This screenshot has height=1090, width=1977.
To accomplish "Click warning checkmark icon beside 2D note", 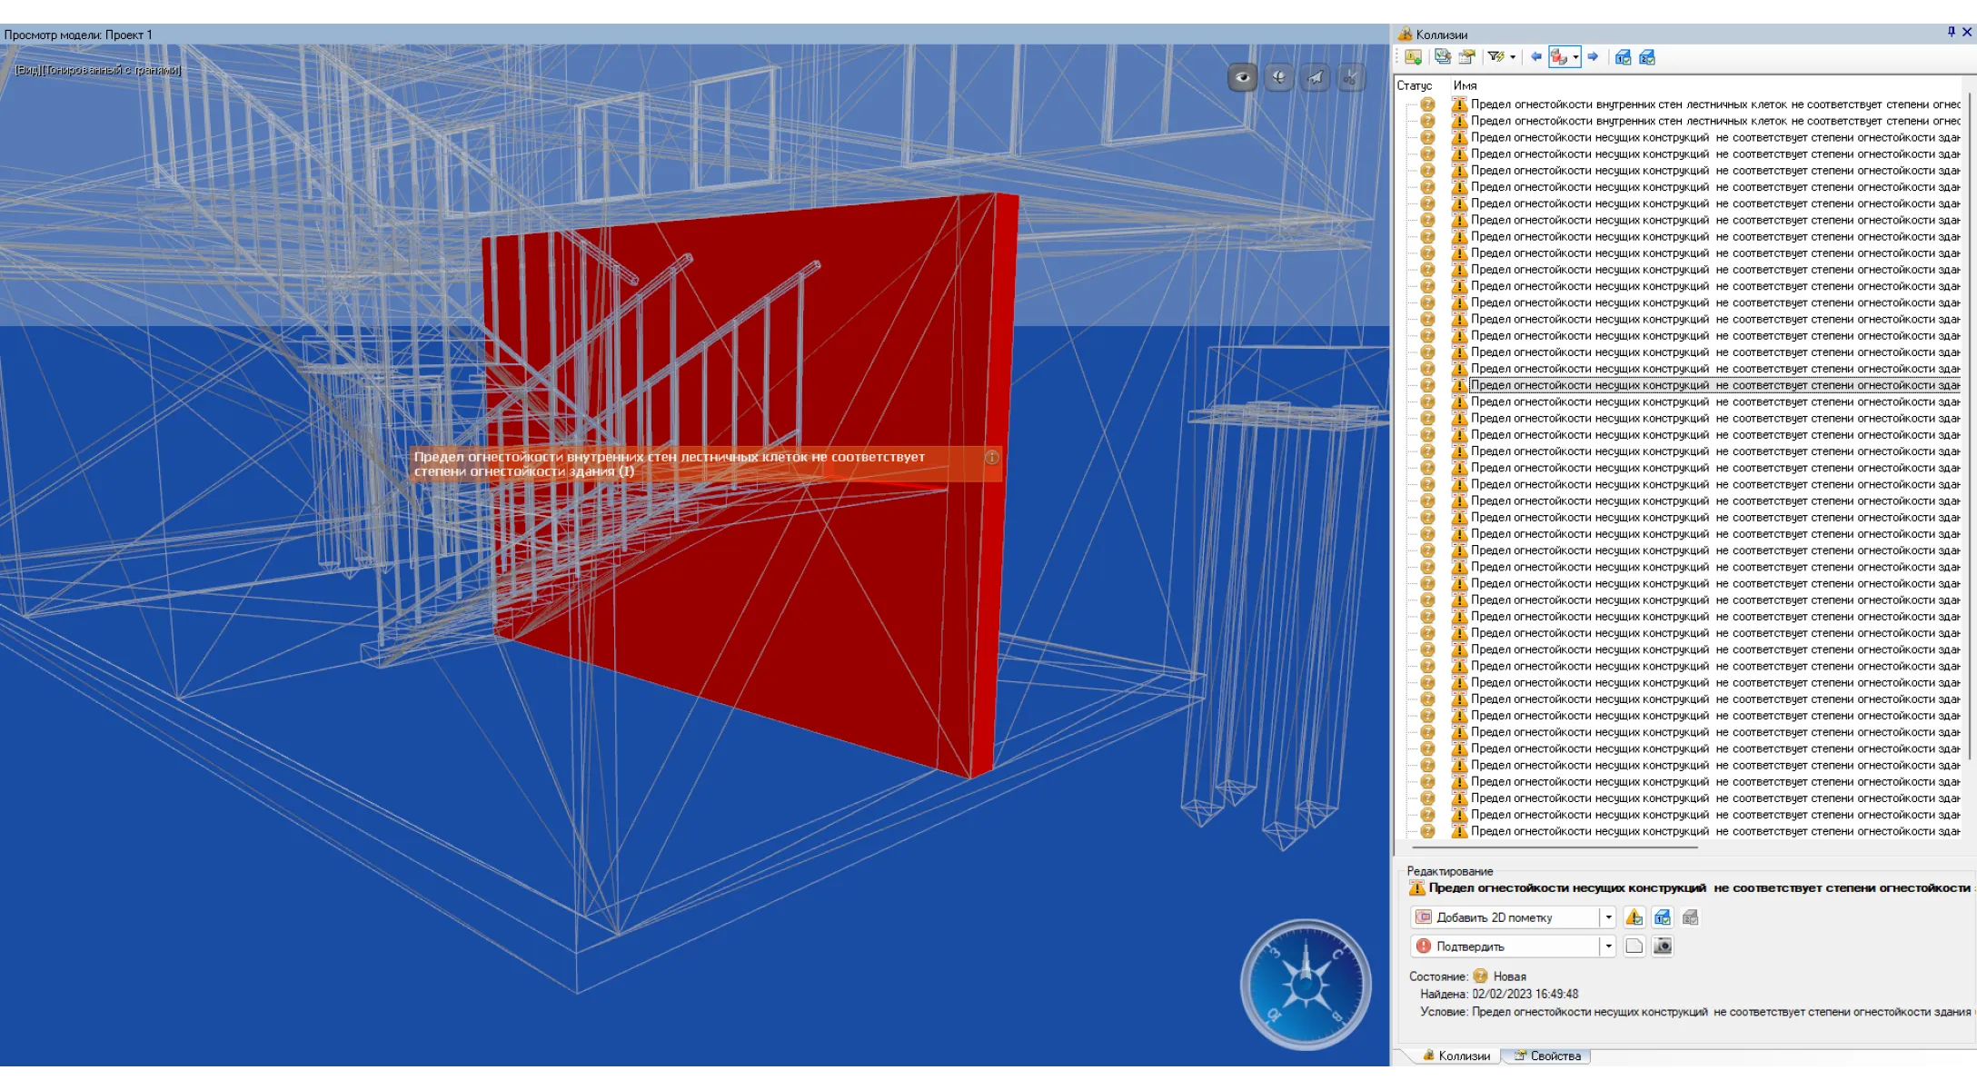I will click(x=1634, y=917).
